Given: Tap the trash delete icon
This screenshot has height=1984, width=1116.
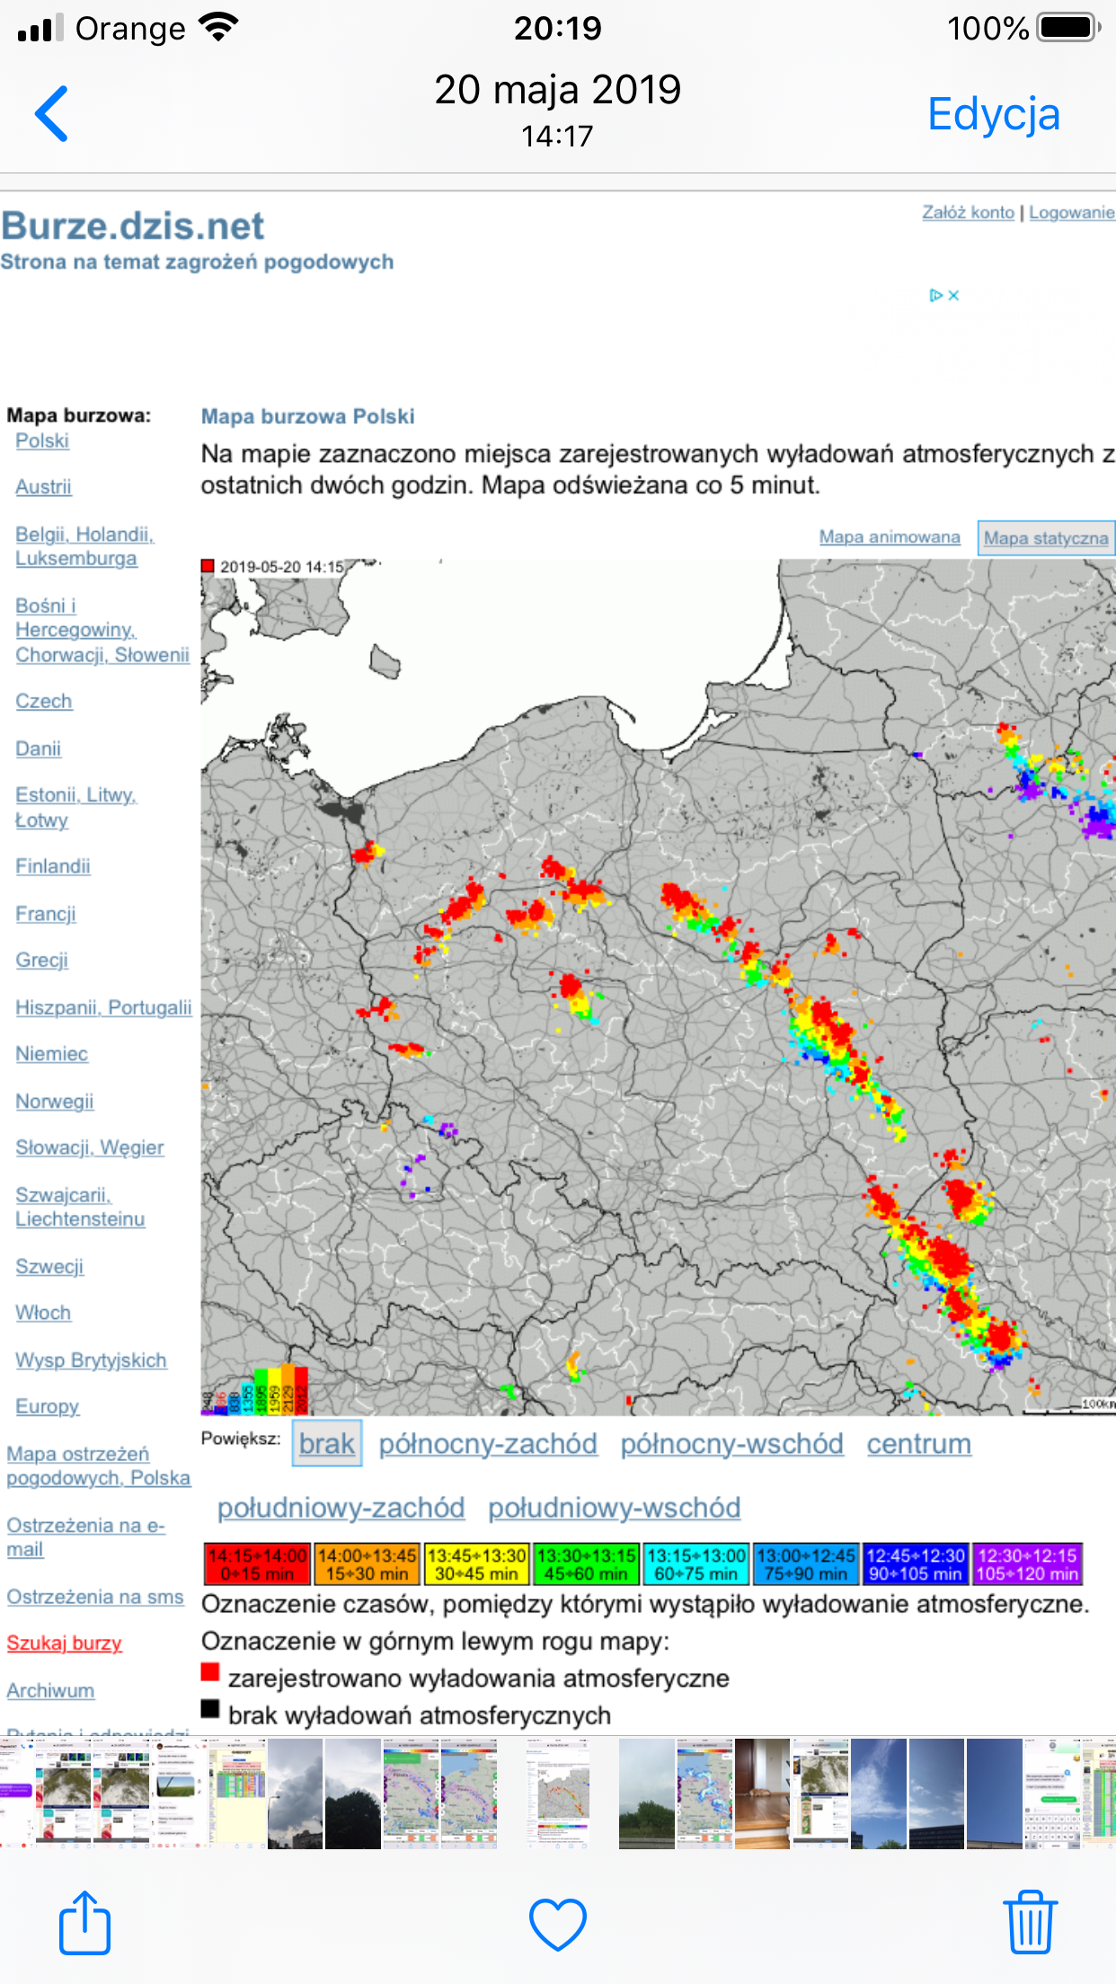Looking at the screenshot, I should (x=1029, y=1924).
